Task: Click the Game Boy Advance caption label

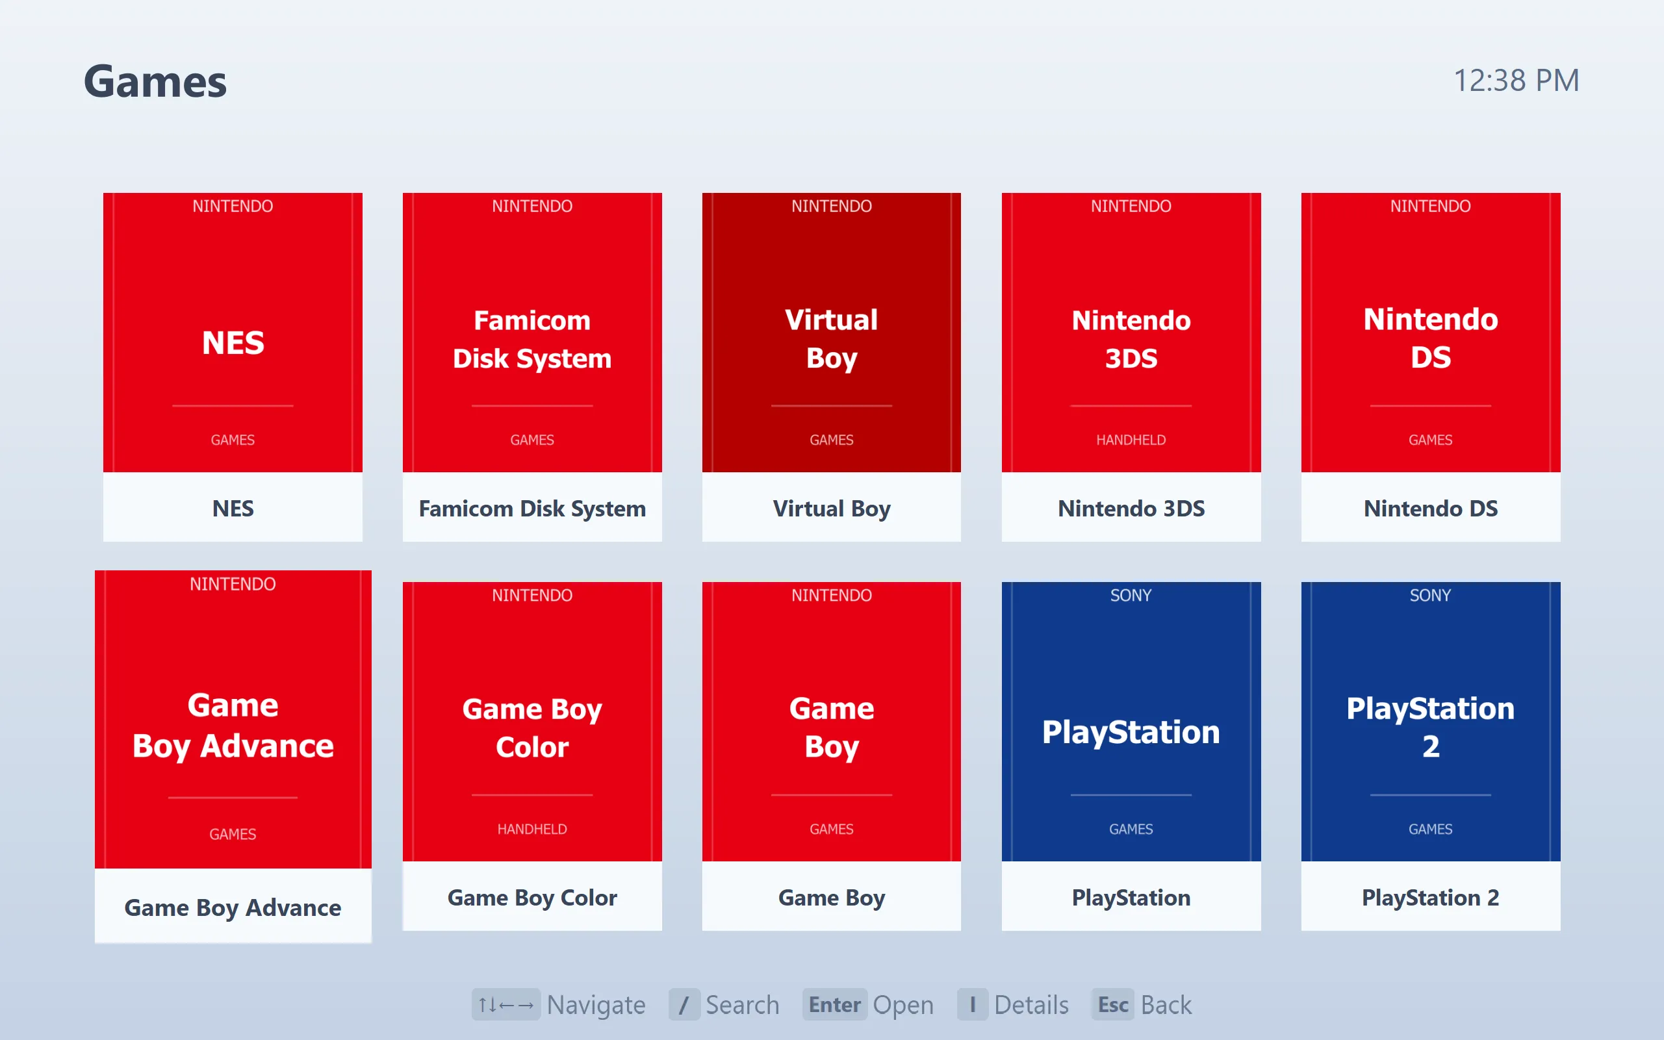Action: (233, 908)
